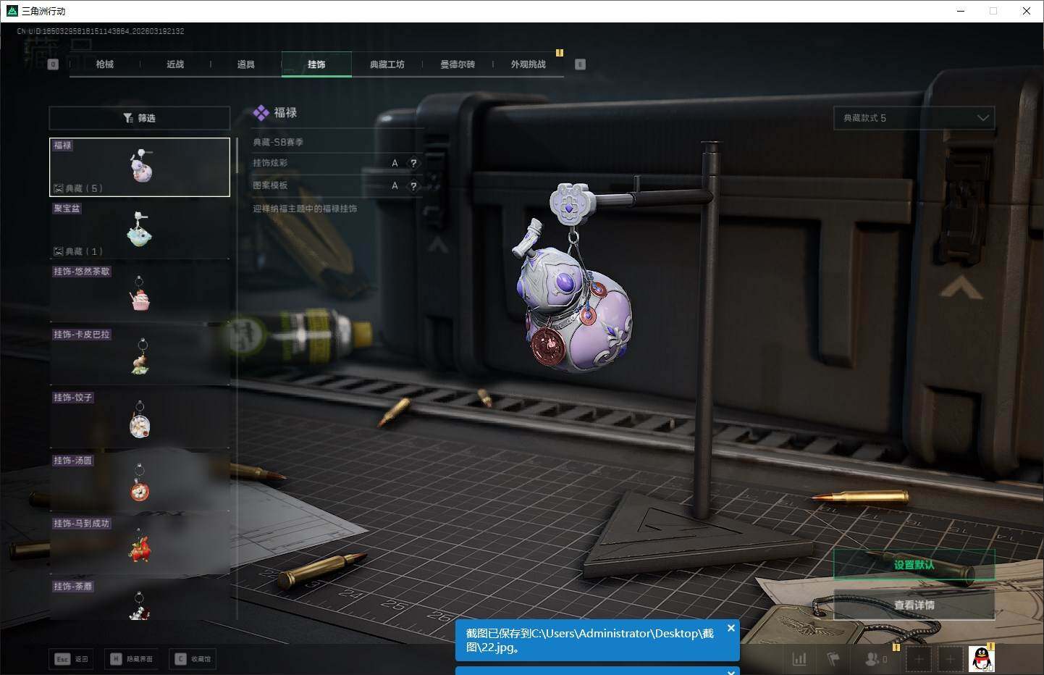Close the screenshot-saved notification
This screenshot has height=675, width=1044.
(x=731, y=628)
